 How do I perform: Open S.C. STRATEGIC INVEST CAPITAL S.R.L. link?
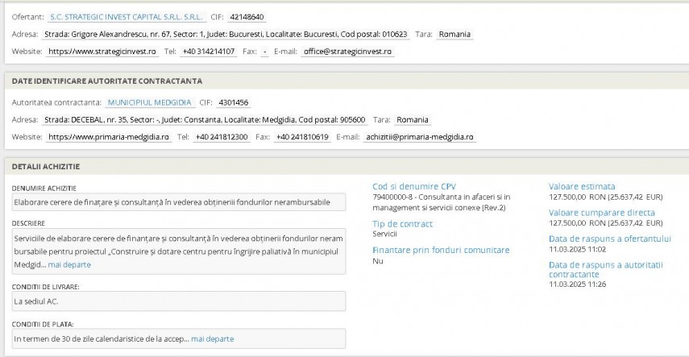point(127,17)
